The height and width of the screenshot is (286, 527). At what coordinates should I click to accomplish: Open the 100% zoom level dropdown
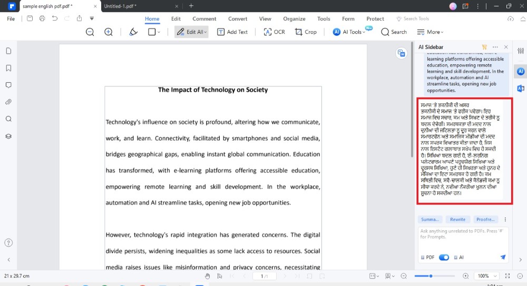486,276
